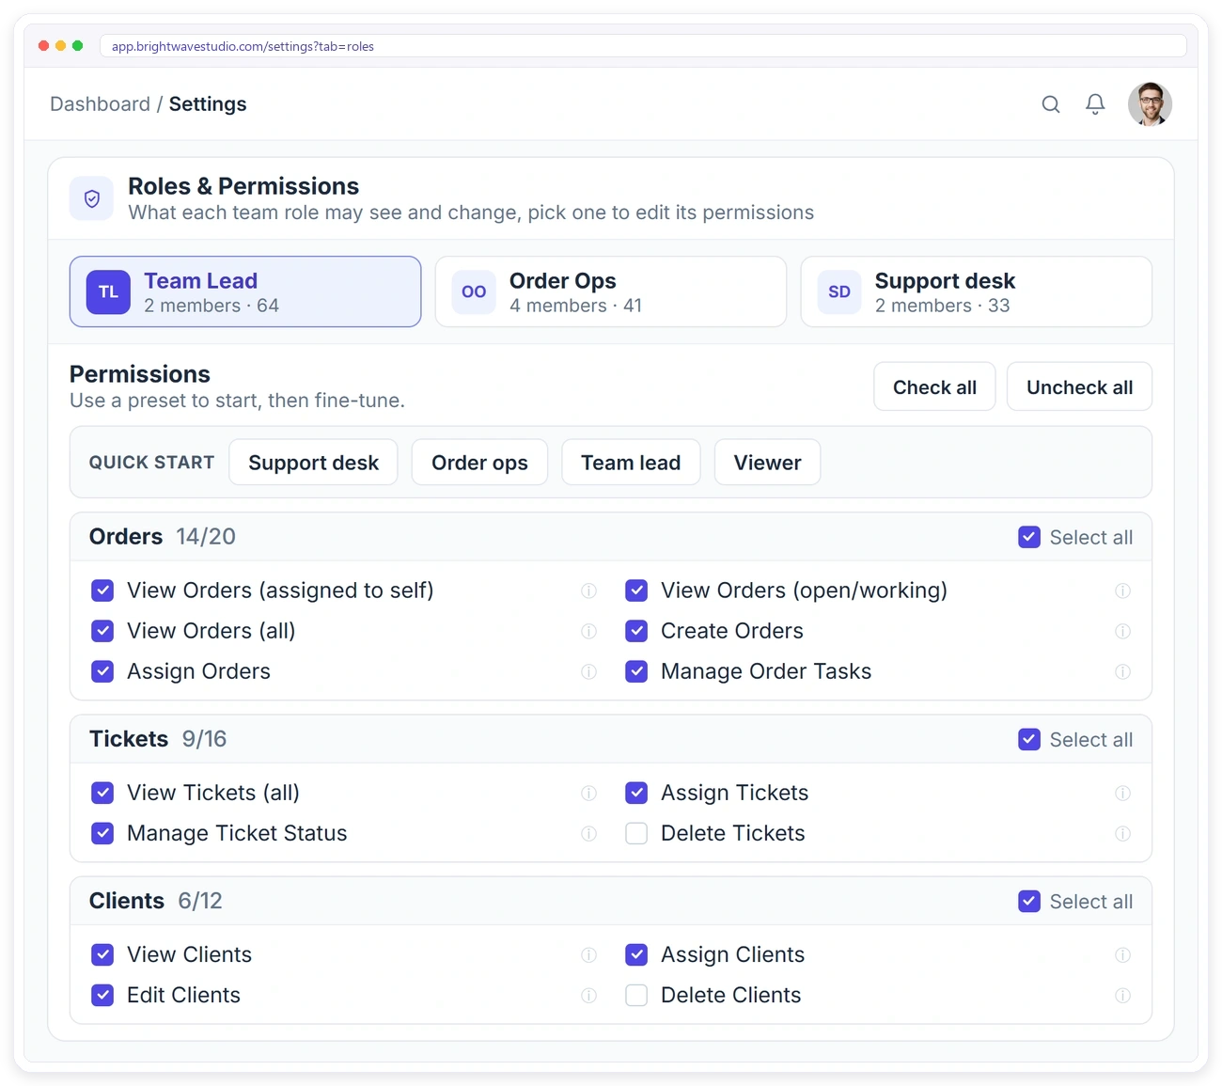Click the Check all button
This screenshot has width=1222, height=1086.
pos(934,386)
